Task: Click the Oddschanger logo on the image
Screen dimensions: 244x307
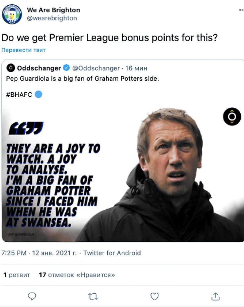Action: [232, 117]
